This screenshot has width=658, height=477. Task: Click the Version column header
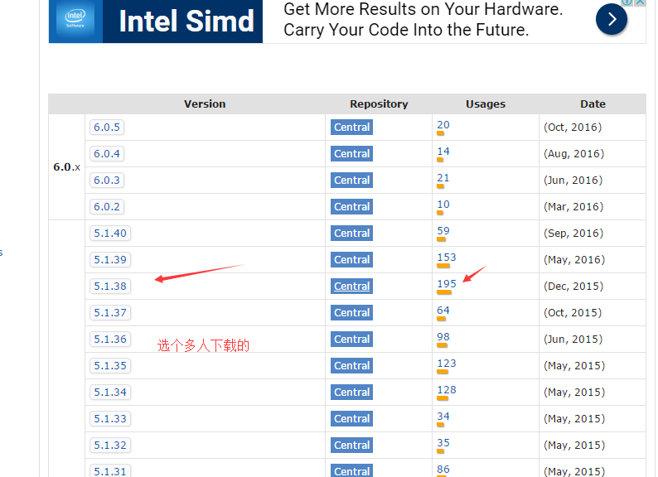tap(205, 104)
